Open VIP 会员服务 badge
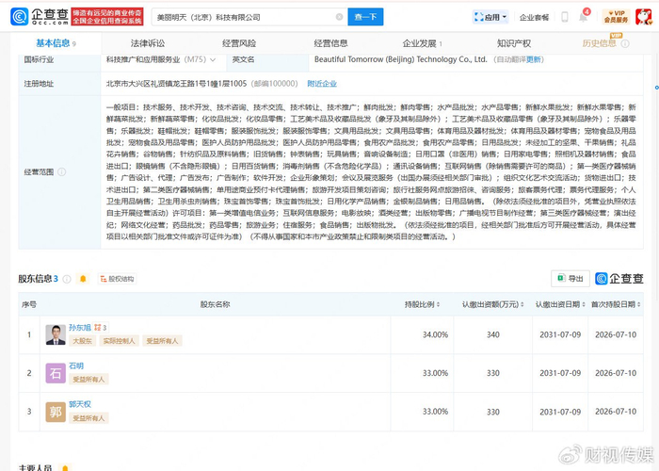Viewport: 659px width, 471px height. [x=616, y=16]
